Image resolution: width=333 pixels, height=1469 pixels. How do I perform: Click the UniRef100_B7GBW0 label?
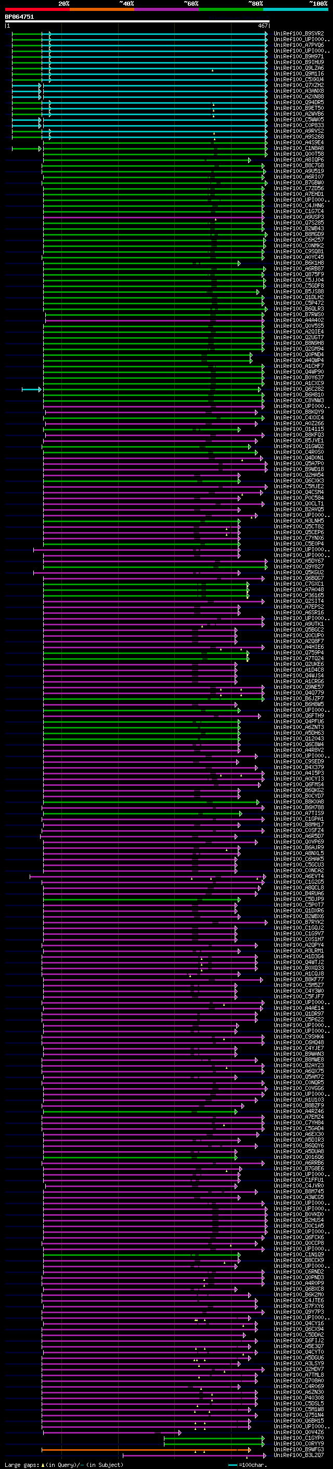299,182
